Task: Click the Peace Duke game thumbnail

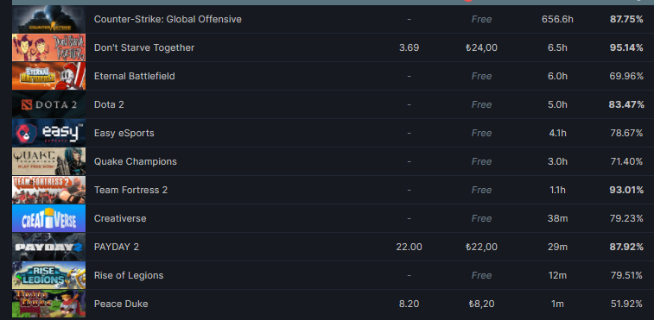Action: [x=48, y=304]
